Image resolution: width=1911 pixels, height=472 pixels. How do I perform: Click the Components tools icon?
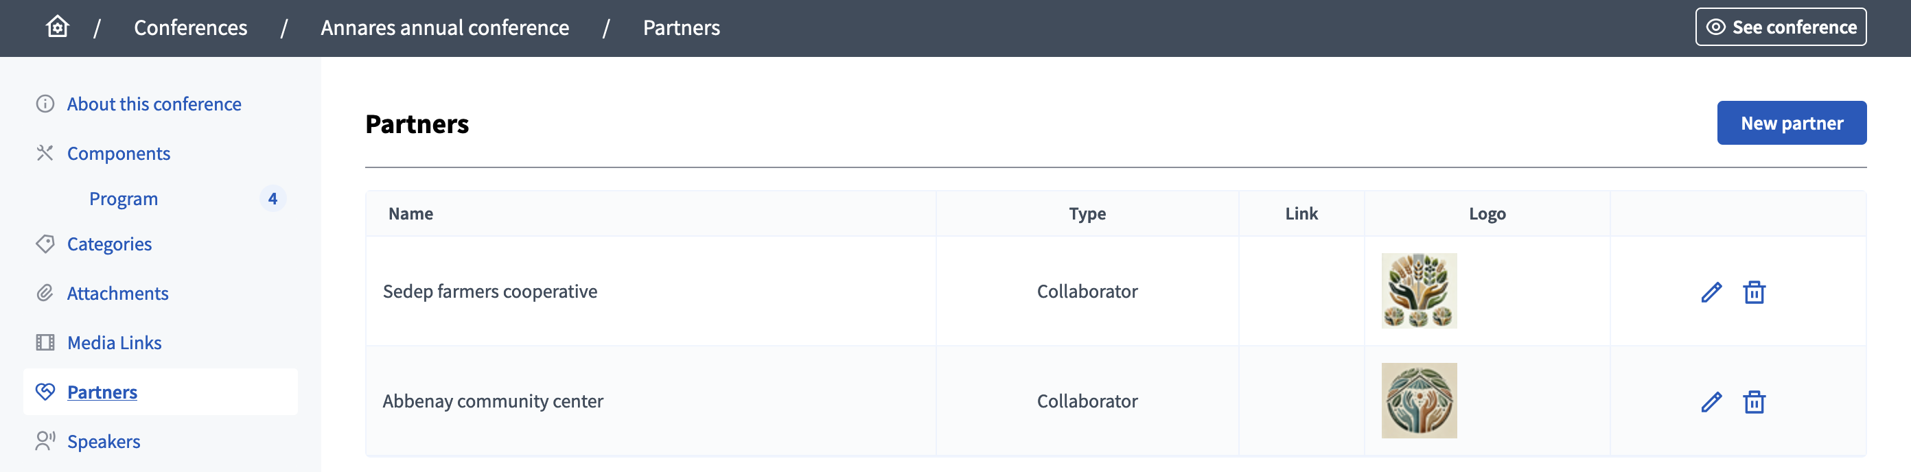pyautogui.click(x=45, y=154)
